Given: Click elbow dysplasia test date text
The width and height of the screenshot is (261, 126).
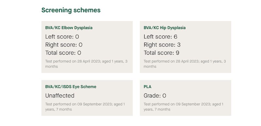Looking at the screenshot, I should (x=86, y=64).
